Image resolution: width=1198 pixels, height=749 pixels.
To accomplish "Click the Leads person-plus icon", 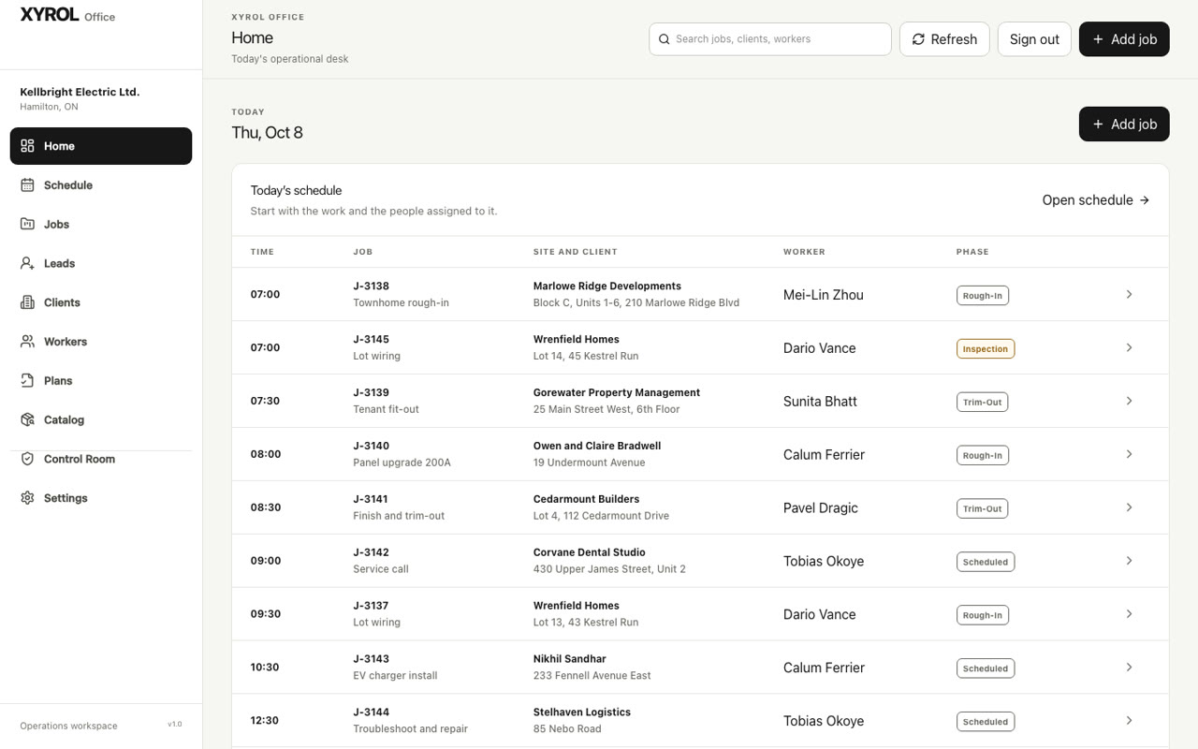I will click(27, 263).
